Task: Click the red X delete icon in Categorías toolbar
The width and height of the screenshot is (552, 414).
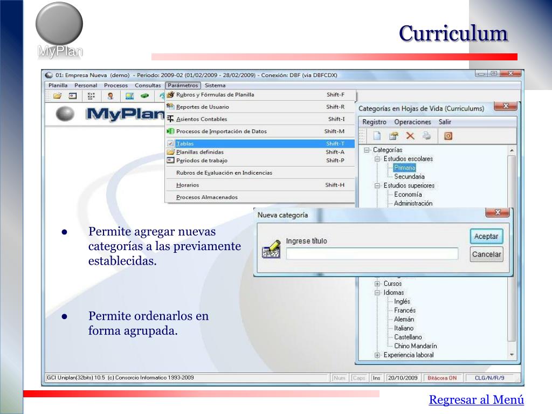Action: (410, 136)
